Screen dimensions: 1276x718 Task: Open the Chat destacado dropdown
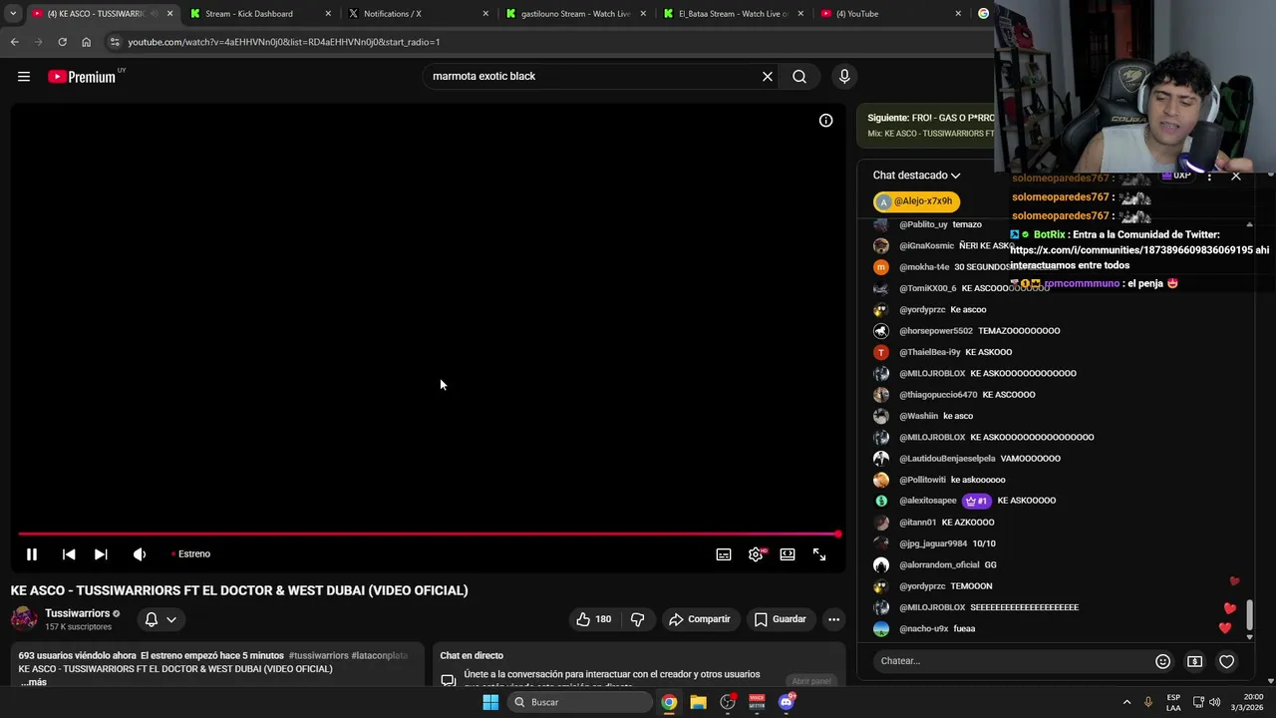tap(917, 176)
